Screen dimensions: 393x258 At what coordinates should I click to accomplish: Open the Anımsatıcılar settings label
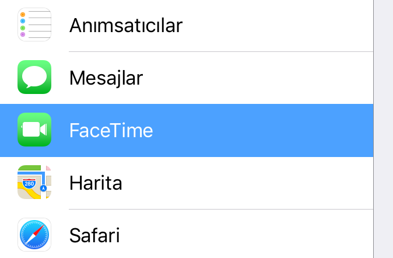click(x=126, y=25)
